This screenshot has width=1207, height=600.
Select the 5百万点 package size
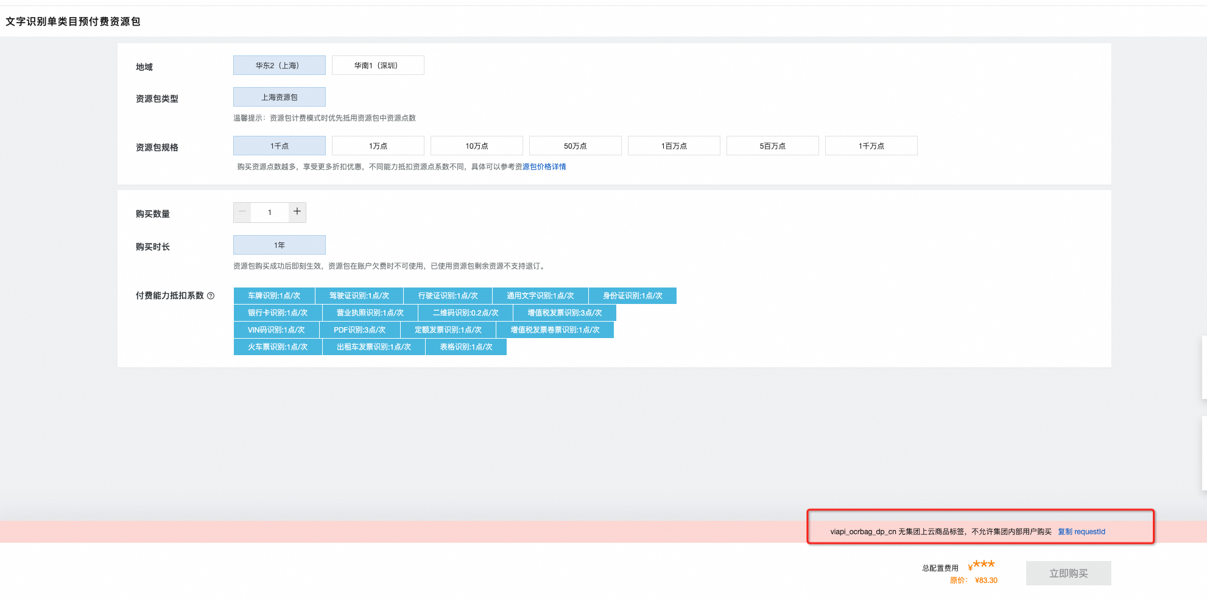click(x=773, y=146)
